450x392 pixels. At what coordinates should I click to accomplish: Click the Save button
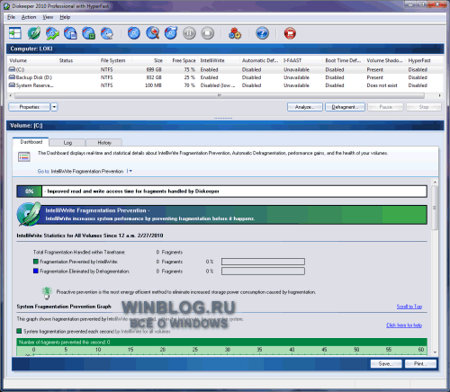386,364
